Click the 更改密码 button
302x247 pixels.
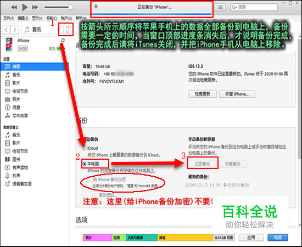tap(108, 195)
